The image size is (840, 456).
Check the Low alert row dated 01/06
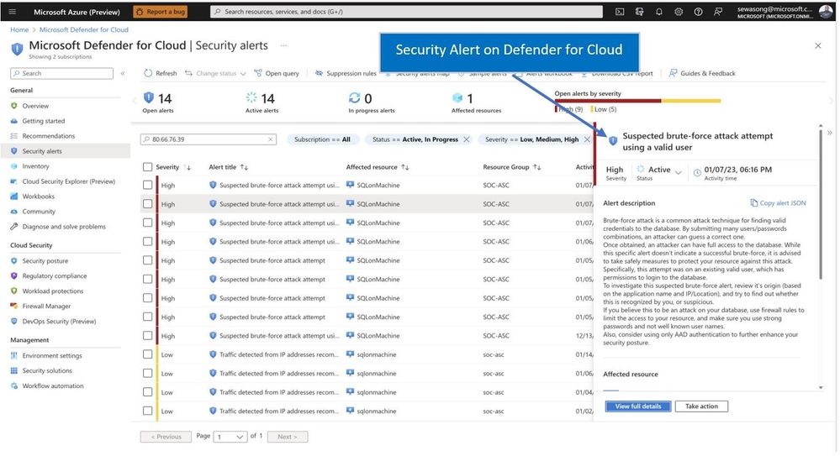147,373
